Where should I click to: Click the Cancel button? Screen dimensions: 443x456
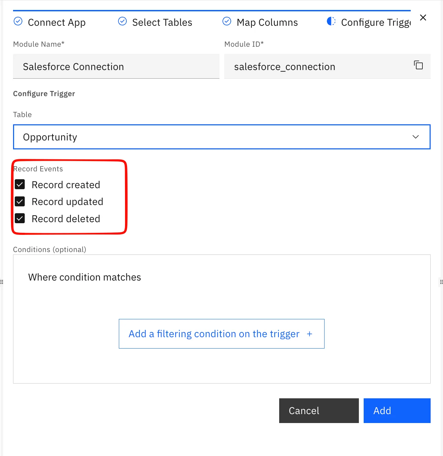pyautogui.click(x=319, y=411)
